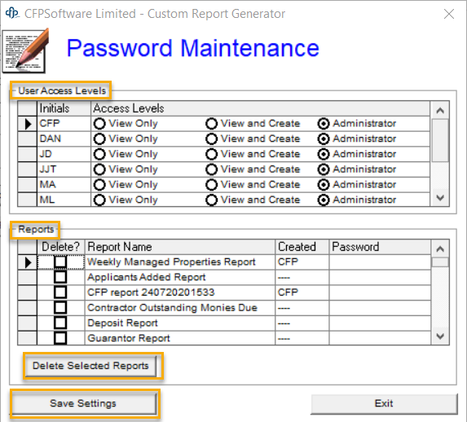Click the report-and-pencil logo icon

click(x=25, y=51)
